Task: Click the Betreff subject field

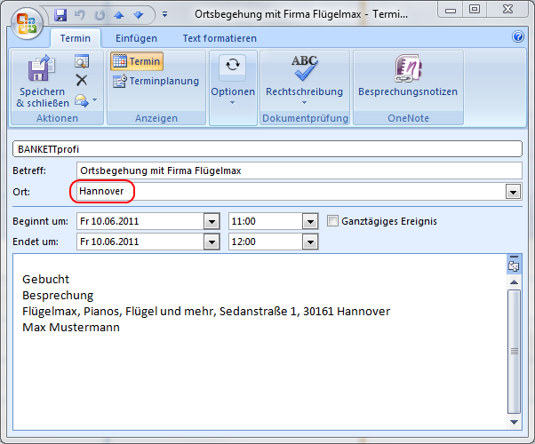Action: [x=298, y=170]
